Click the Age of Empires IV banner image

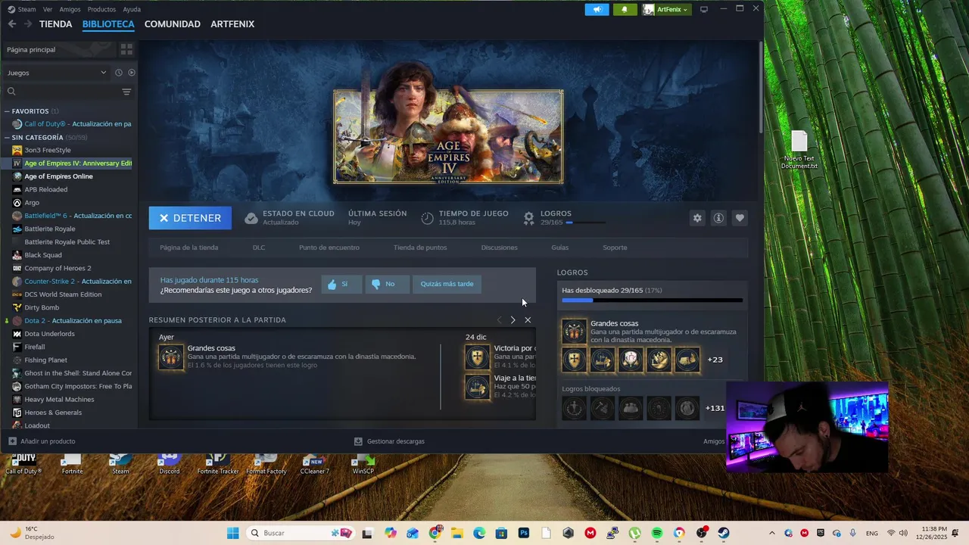point(448,137)
